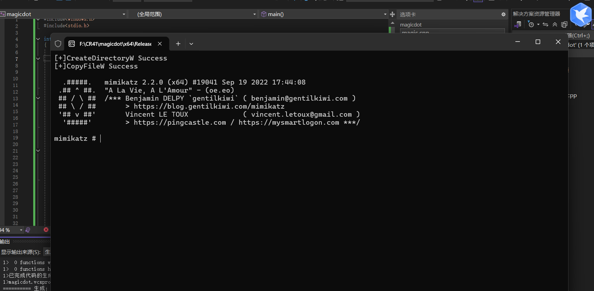594x291 pixels.
Task: Open the 选项卡 panel settings gear
Action: [x=504, y=14]
